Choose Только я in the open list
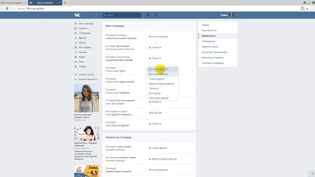This screenshot has height=177, width=315. [162, 88]
